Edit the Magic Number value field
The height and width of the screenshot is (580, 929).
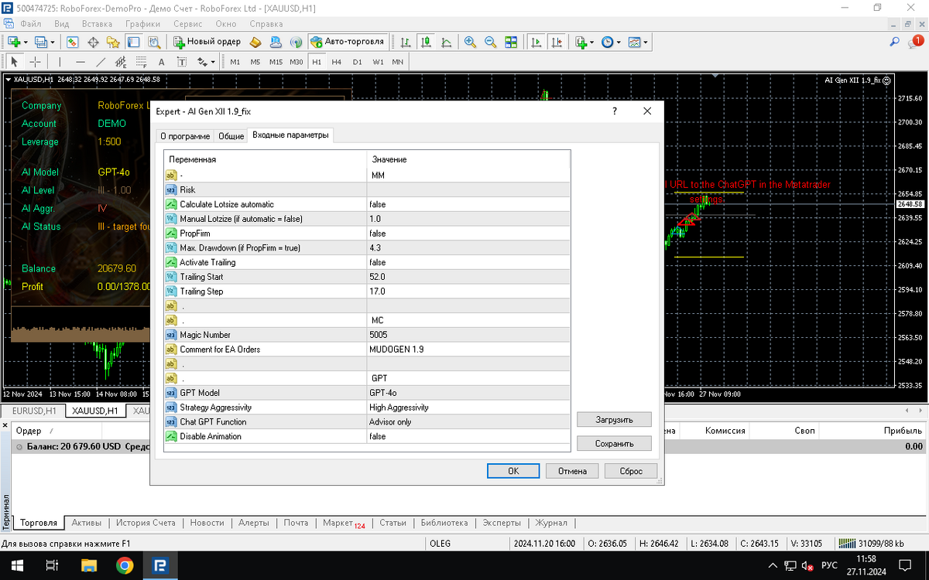pyautogui.click(x=468, y=335)
